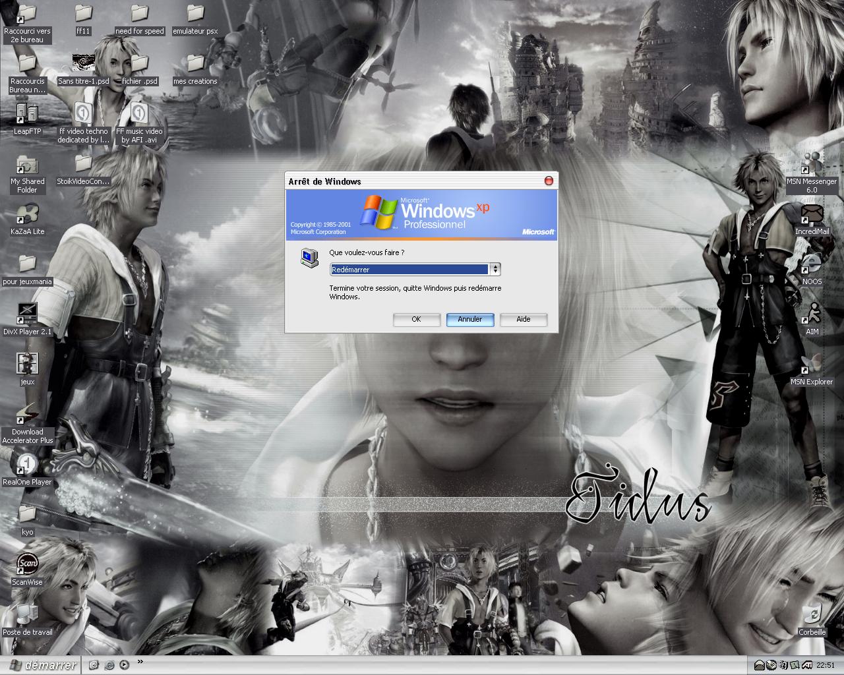Expand the quick launch overflow chevron

click(x=140, y=661)
